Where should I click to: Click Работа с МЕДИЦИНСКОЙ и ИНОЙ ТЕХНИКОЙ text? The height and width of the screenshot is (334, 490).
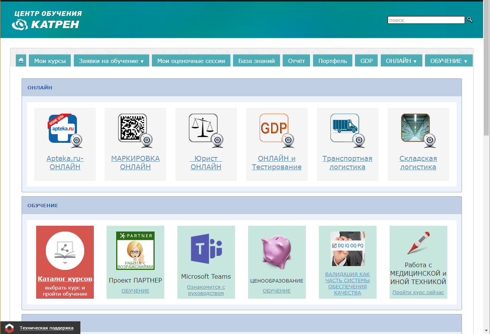418,273
